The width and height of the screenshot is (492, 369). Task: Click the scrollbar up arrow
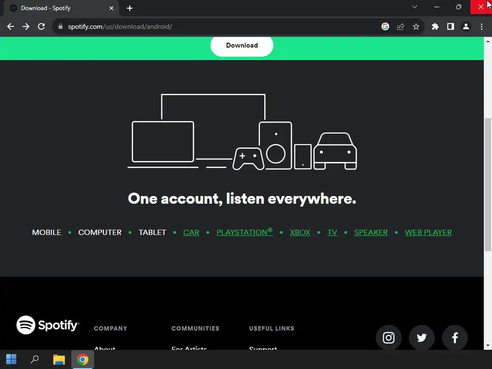click(x=488, y=41)
